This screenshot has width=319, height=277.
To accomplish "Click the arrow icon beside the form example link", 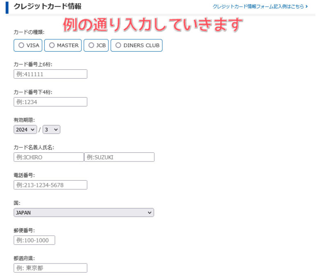I will click(x=306, y=7).
